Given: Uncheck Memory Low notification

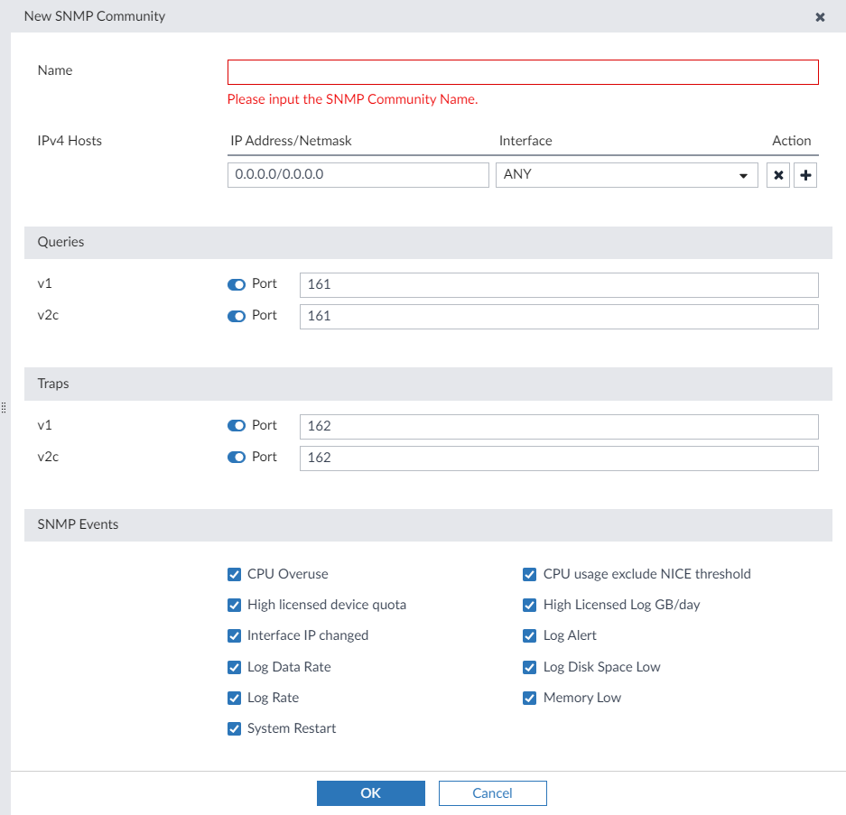Looking at the screenshot, I should pos(529,698).
